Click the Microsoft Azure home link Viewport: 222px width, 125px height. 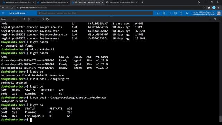pos(17,13)
